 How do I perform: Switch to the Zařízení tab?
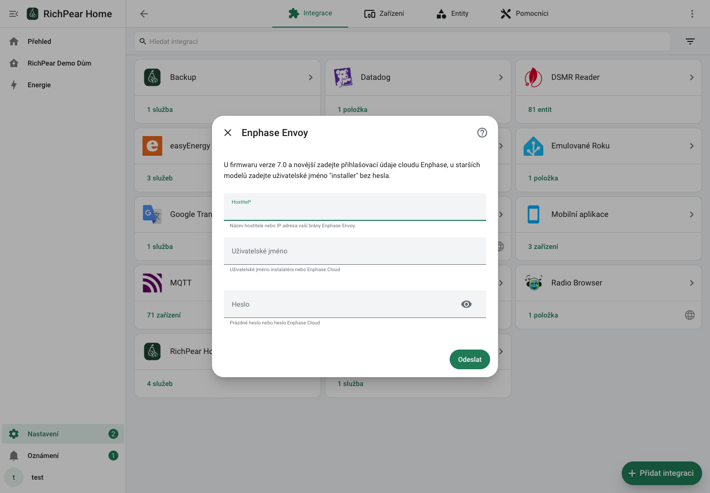point(384,13)
